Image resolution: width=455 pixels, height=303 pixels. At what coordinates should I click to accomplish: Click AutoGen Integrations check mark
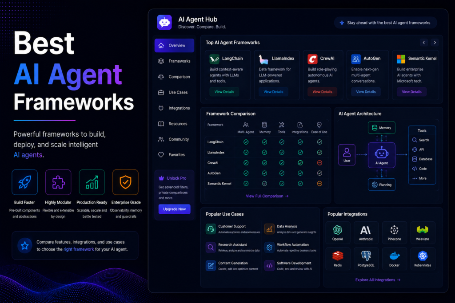300,173
